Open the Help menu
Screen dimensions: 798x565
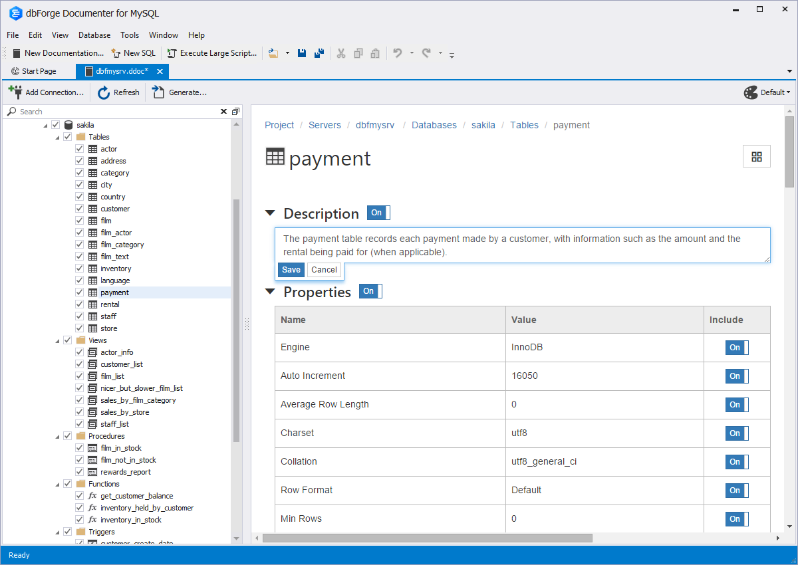point(196,35)
